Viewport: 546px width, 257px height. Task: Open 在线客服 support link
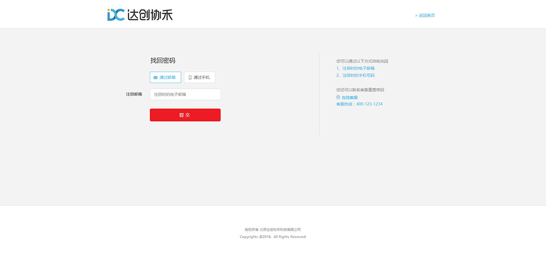(349, 97)
